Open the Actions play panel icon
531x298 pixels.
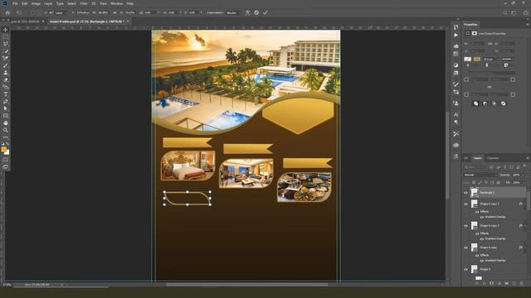click(x=455, y=35)
